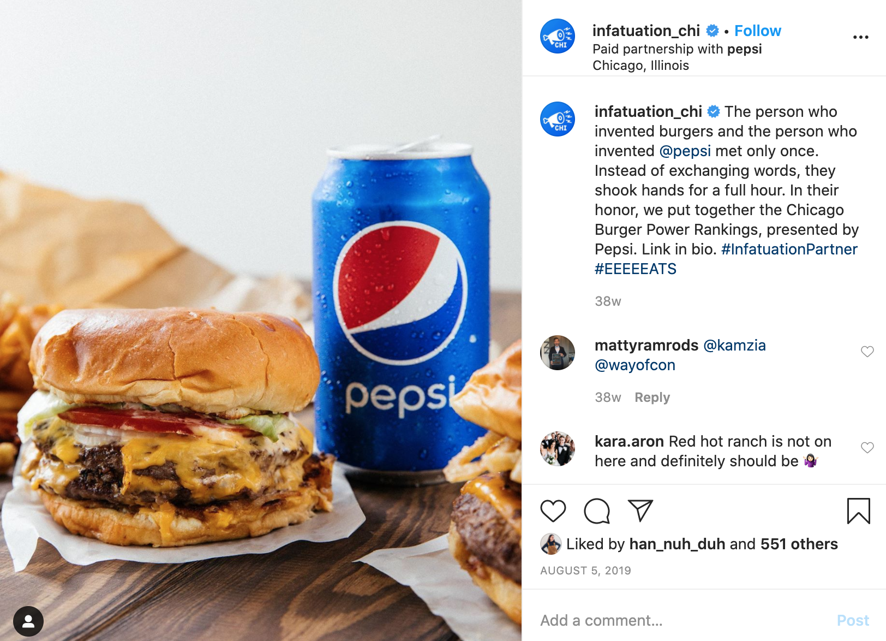This screenshot has height=641, width=886.
Task: Reply to mattyramrods' comment
Action: coord(652,397)
